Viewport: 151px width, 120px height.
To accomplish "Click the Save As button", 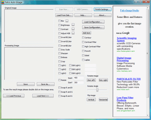I will pos(46,84).
